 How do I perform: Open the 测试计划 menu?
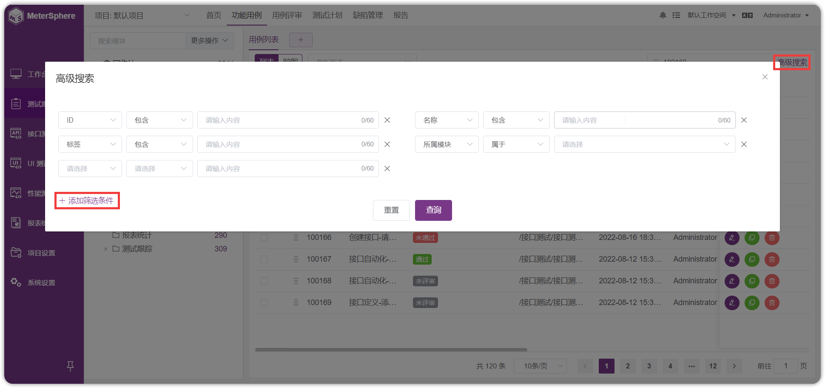coord(327,15)
